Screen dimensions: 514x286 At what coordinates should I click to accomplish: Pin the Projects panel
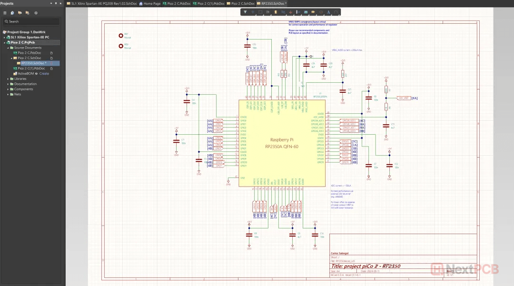[56, 3]
